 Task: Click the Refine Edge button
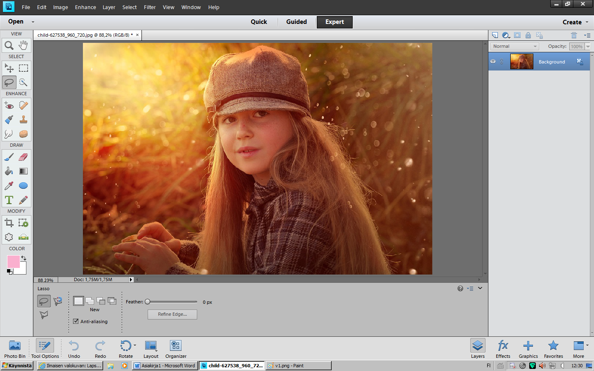pos(172,314)
